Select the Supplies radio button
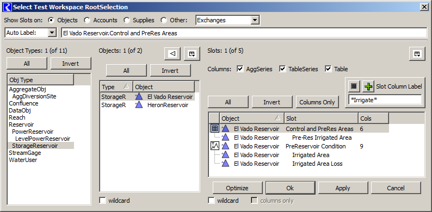Viewport: 432px width, 212px height. 126,20
